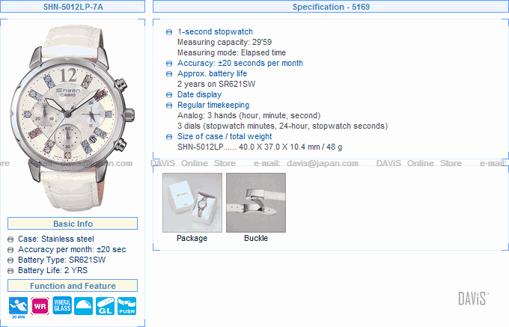Click the Specification - 5169 header
This screenshot has height=327, width=509.
[331, 7]
